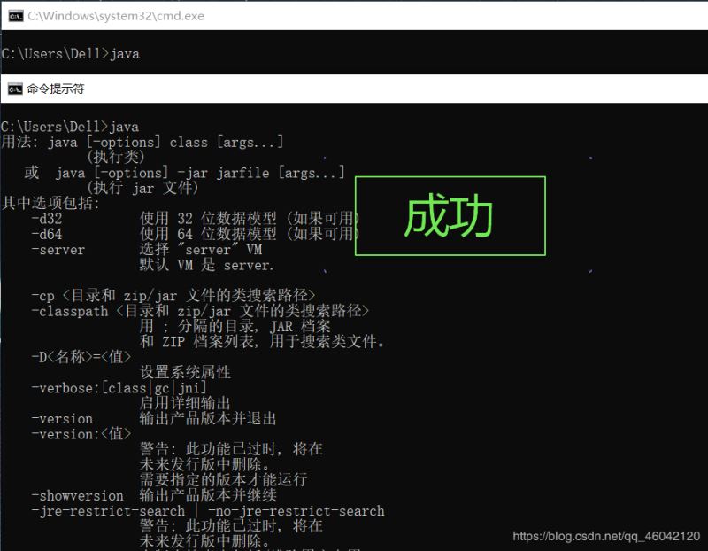Click the -D<名称>=<值> option text
Image resolution: width=708 pixels, height=551 pixels.
click(81, 356)
